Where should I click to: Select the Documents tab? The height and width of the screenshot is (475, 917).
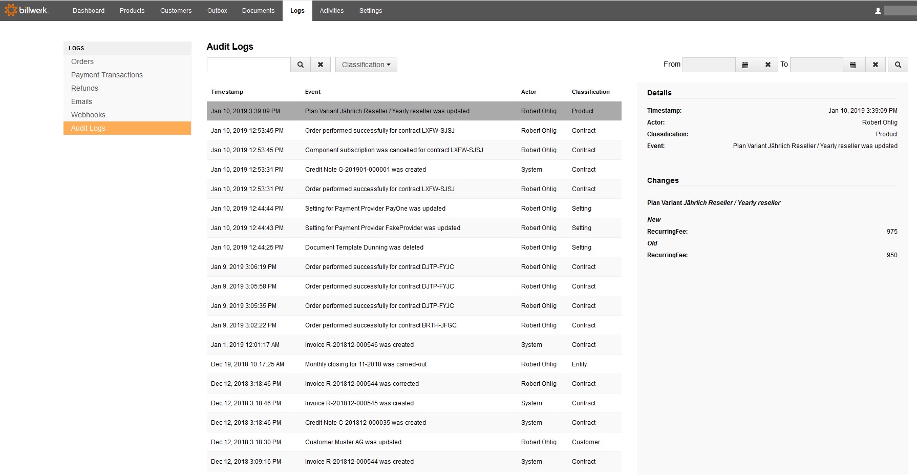tap(258, 11)
